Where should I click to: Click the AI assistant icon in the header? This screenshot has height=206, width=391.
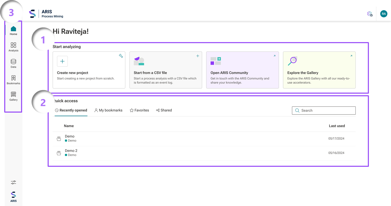[x=370, y=14]
